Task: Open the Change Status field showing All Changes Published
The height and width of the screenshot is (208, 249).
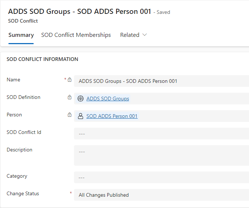Action: pos(161,195)
